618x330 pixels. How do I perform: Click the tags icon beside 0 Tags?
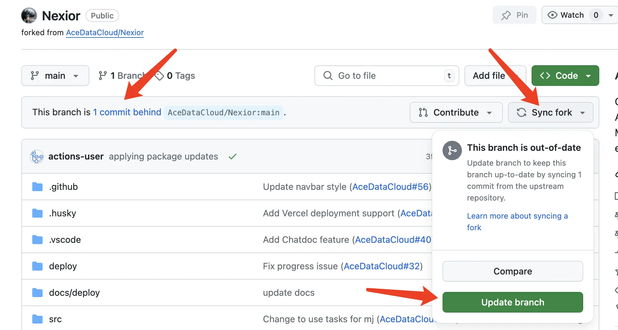(x=159, y=76)
